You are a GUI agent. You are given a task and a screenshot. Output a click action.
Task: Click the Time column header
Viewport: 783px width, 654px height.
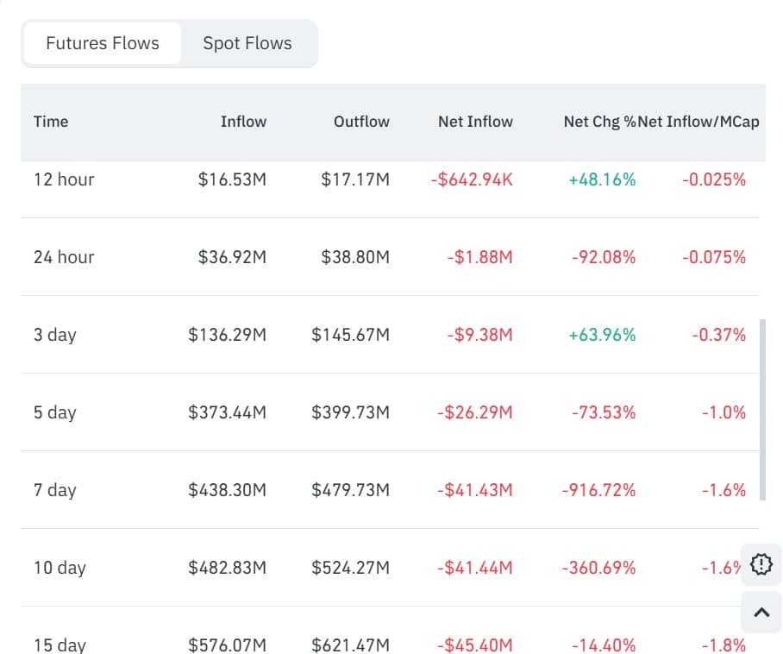[x=51, y=122]
